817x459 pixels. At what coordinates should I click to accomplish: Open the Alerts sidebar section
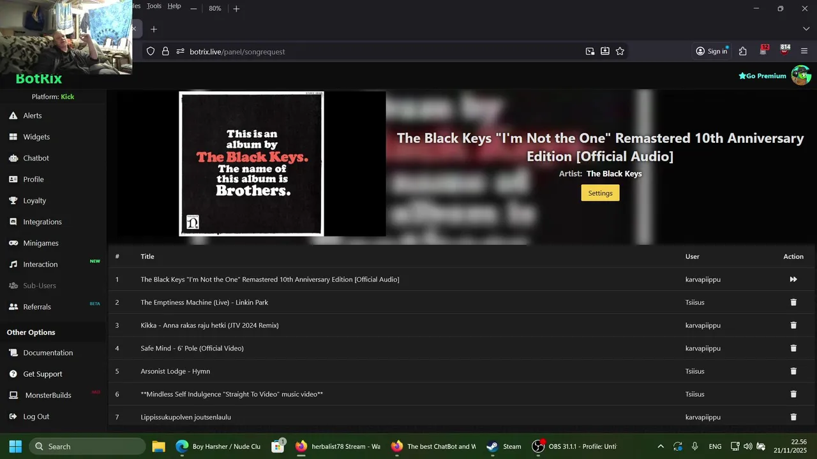[32, 115]
